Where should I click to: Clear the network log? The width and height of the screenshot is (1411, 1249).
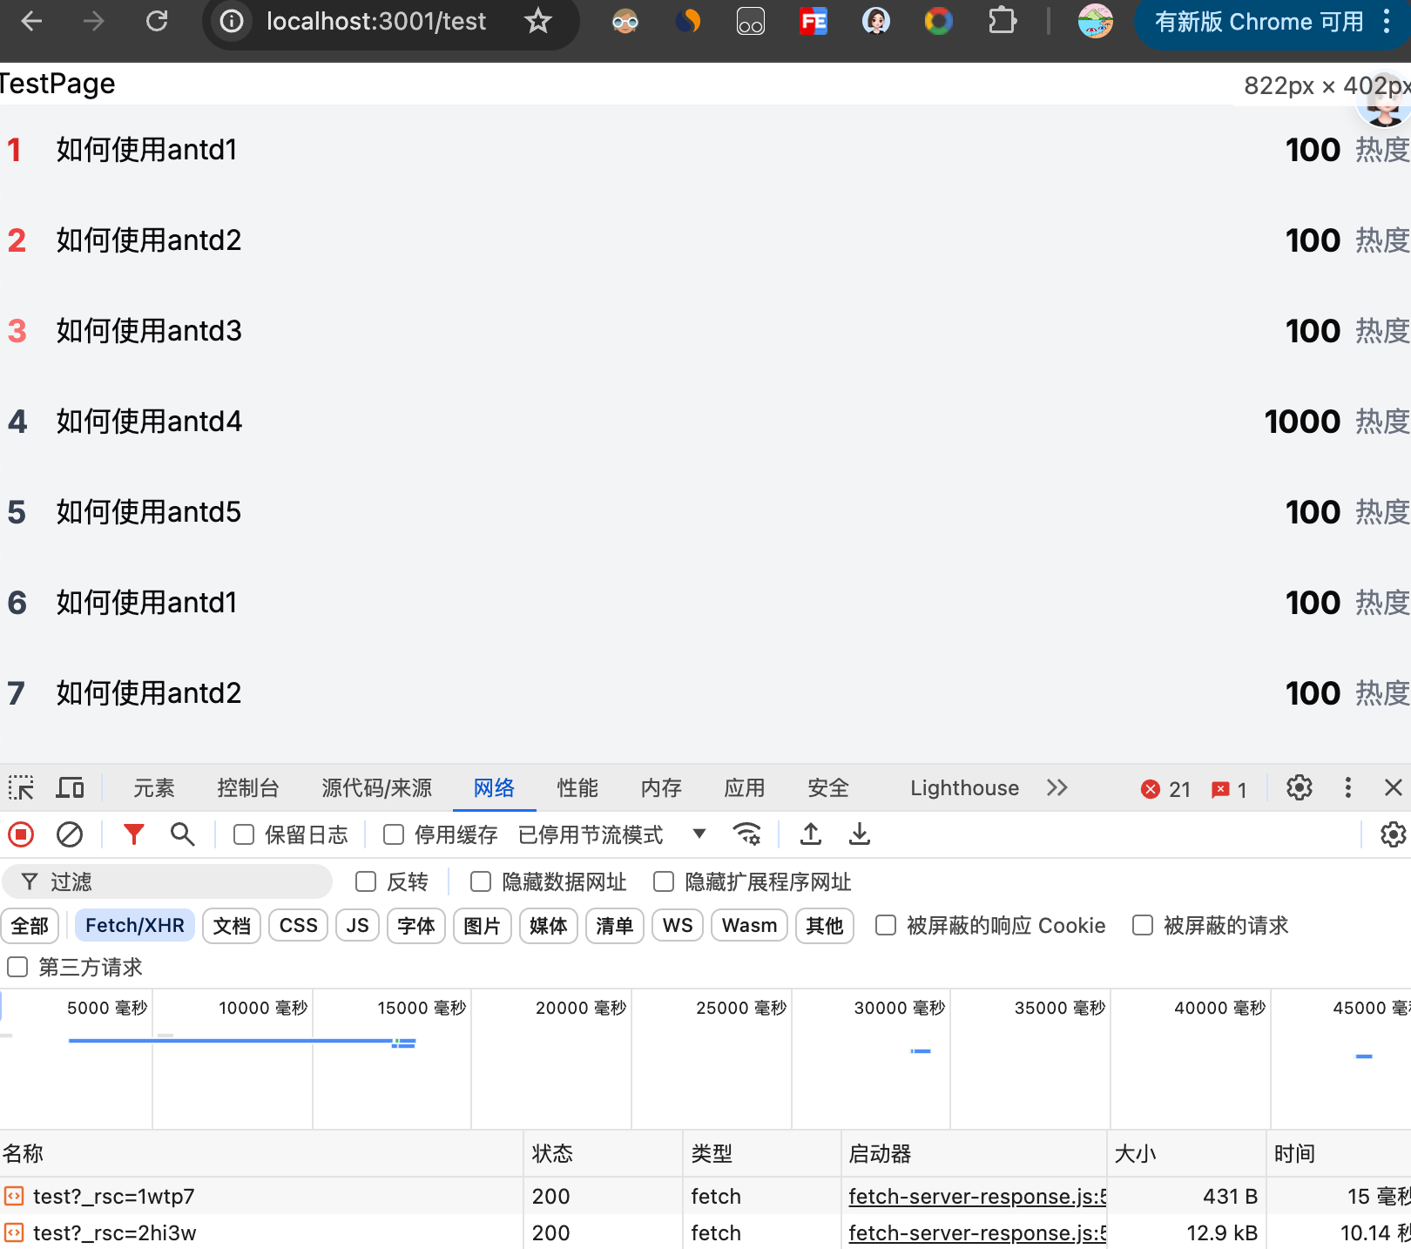[x=70, y=834]
